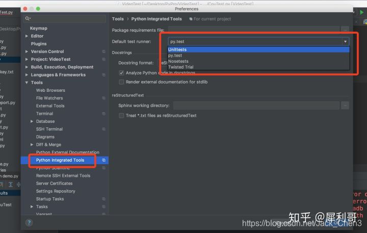Viewport: 367px width, 233px height.
Task: Open Terminal settings
Action: (44, 113)
